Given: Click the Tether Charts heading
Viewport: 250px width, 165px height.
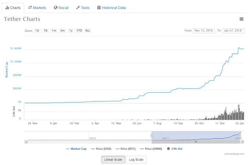Looking at the screenshot, I should tap(22, 19).
